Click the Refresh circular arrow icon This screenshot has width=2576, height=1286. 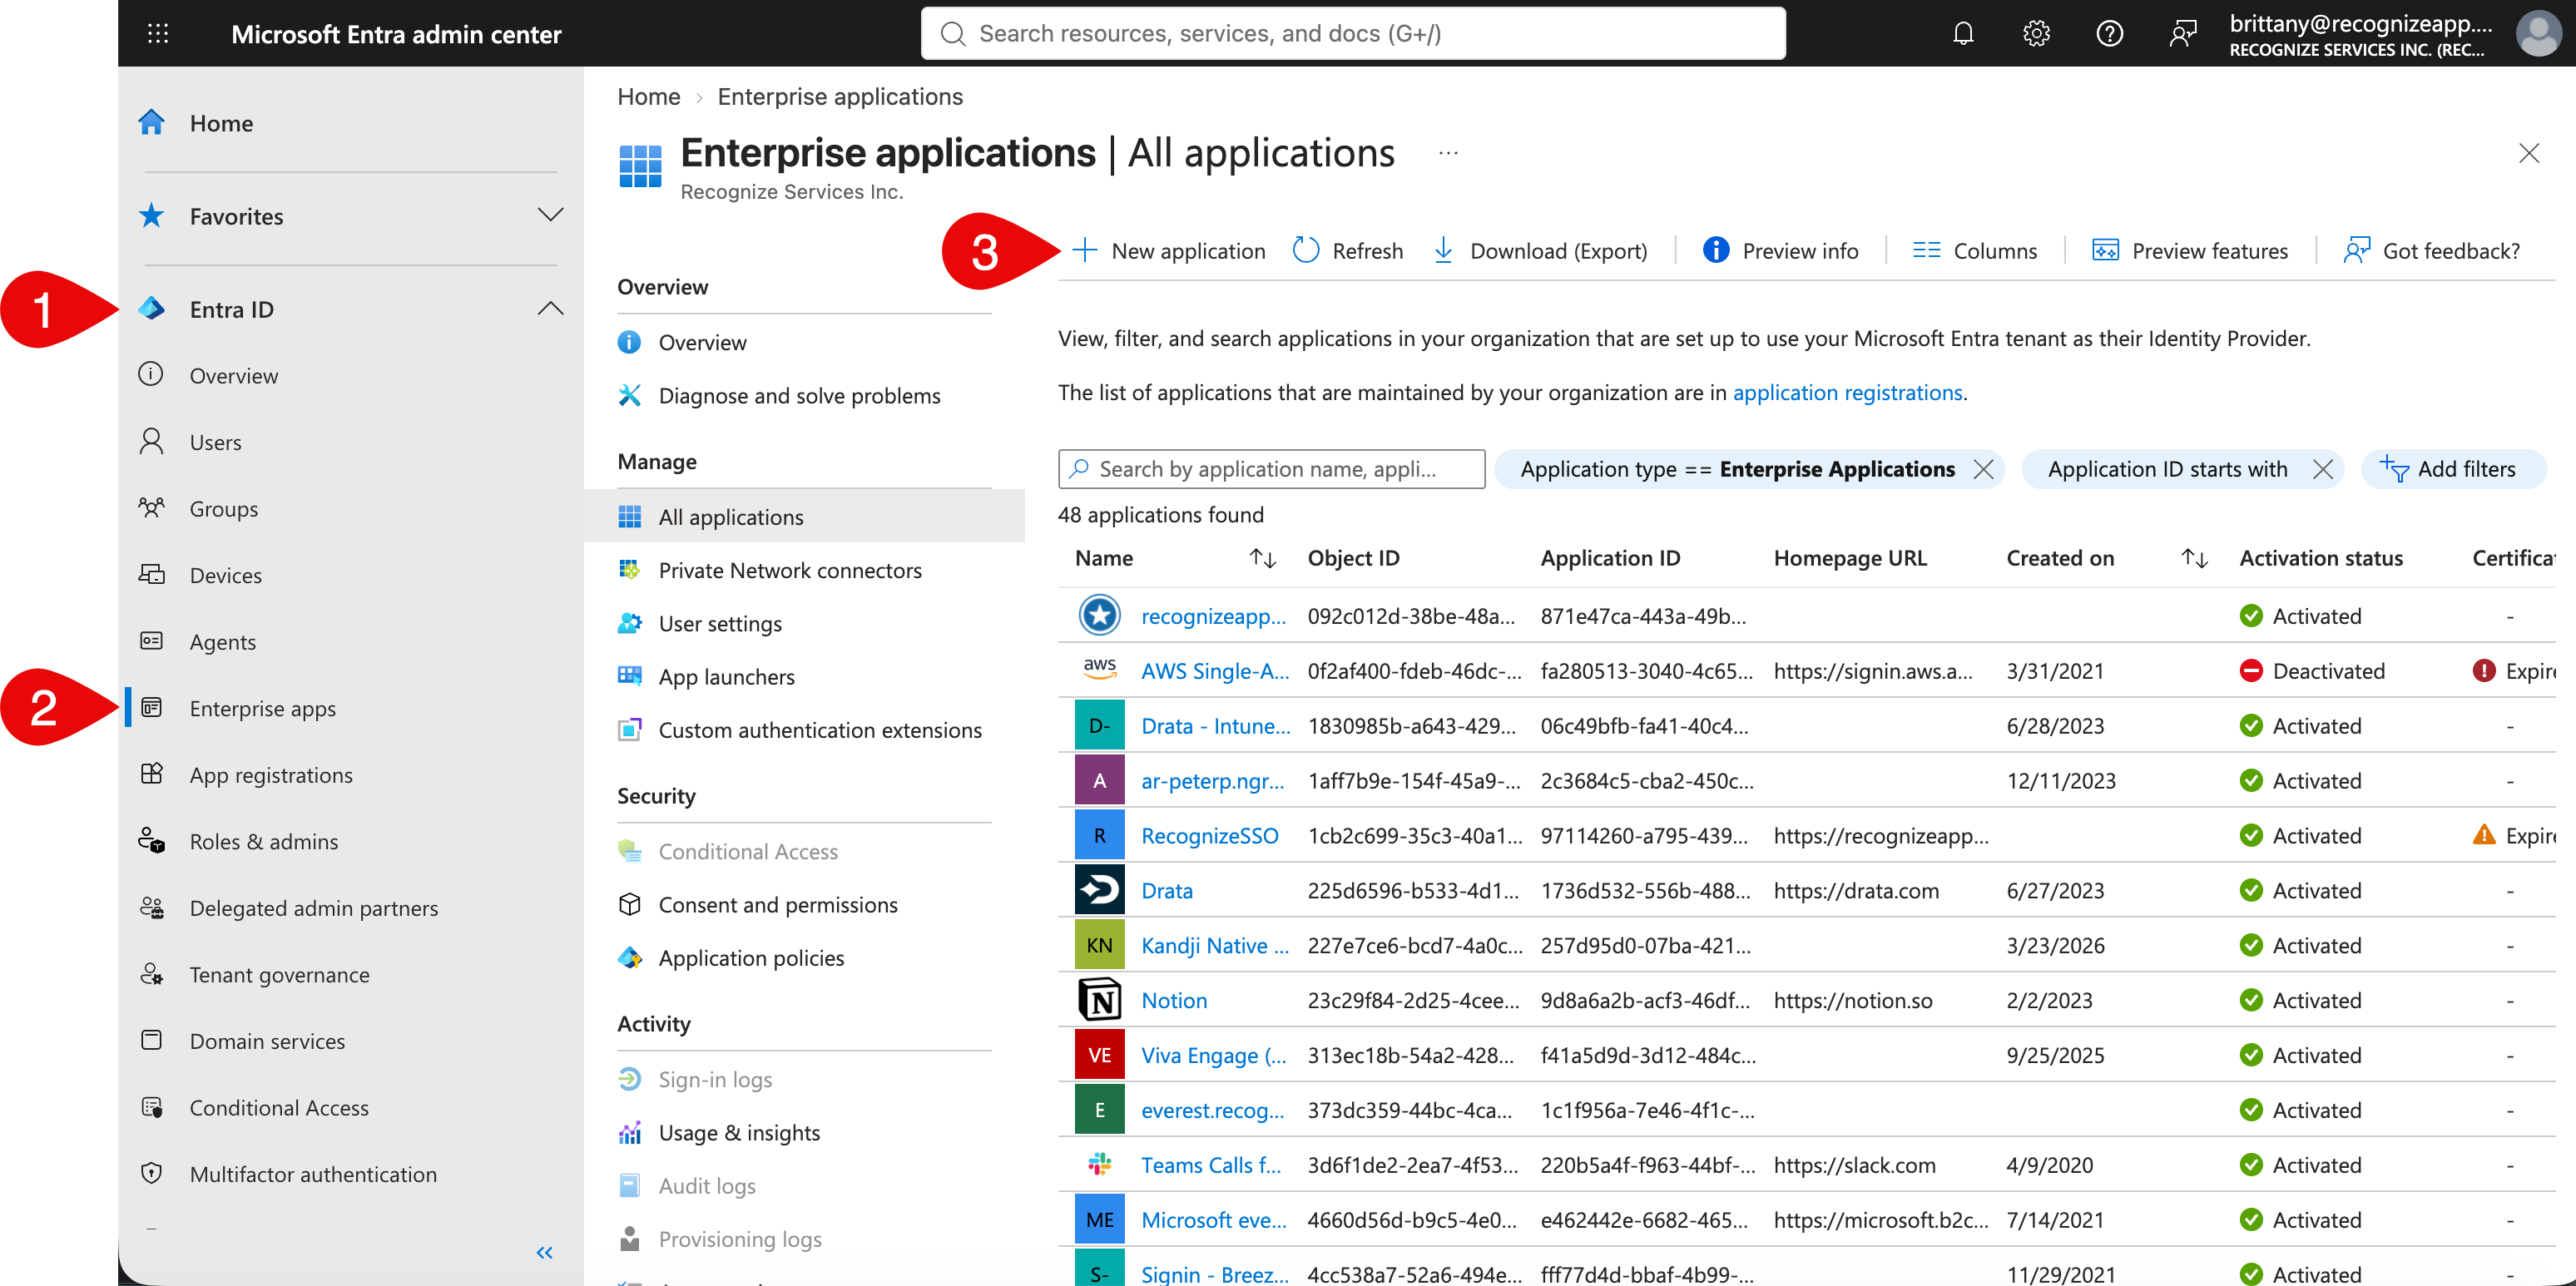pyautogui.click(x=1305, y=250)
